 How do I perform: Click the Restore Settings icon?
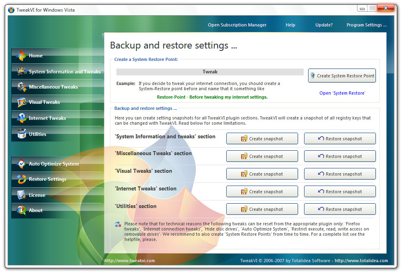[x=21, y=179]
